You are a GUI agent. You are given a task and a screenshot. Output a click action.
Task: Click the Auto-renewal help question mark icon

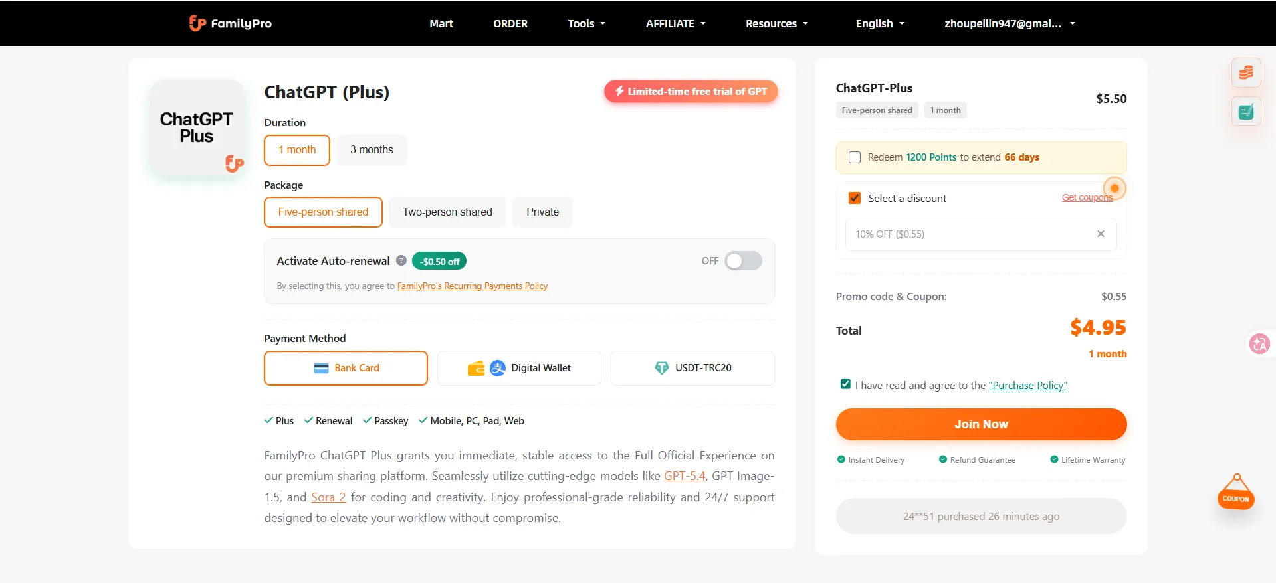tap(401, 260)
